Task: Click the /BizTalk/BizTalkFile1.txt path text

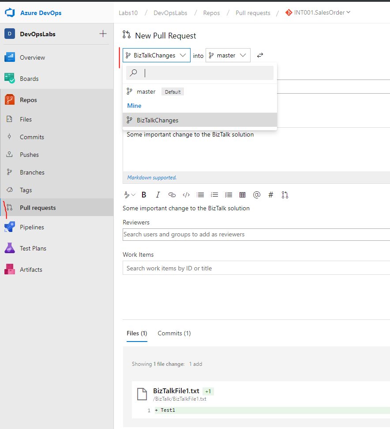Action: coord(180,399)
